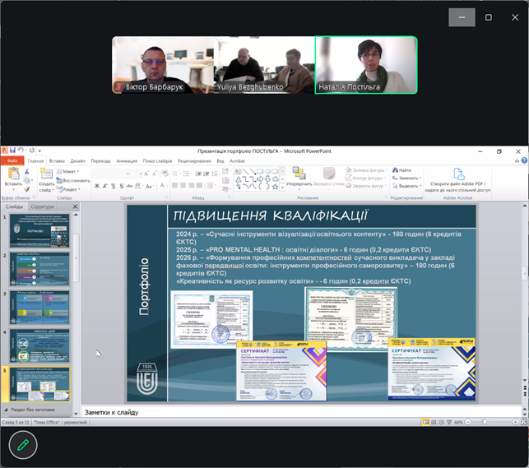Viewport: 529px width, 468px height.
Task: Click the green pencil annotate button
Action: coord(23,445)
